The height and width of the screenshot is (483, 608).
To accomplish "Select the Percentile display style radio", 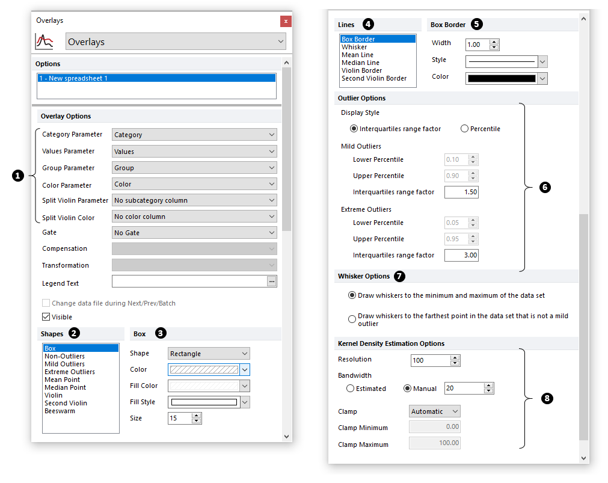I will coord(464,128).
